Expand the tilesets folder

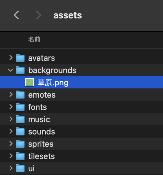(x=11, y=156)
